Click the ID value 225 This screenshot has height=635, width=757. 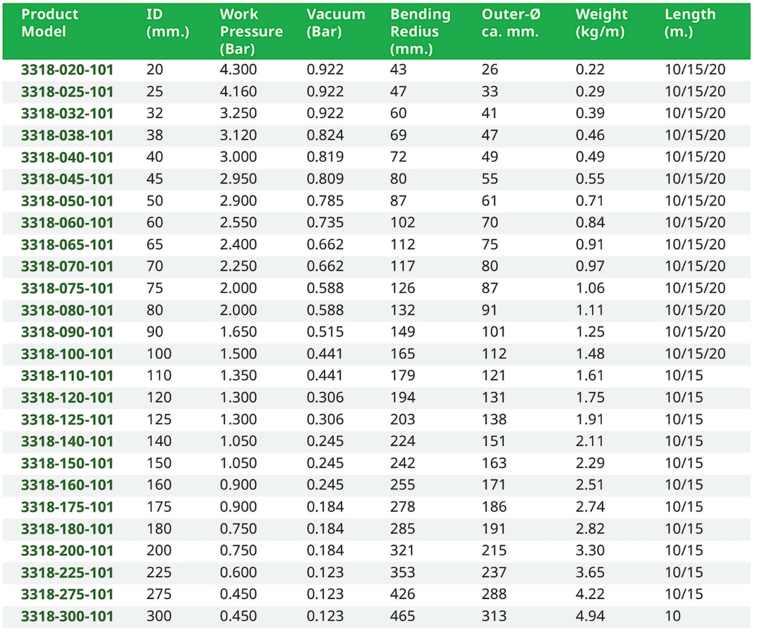159,572
